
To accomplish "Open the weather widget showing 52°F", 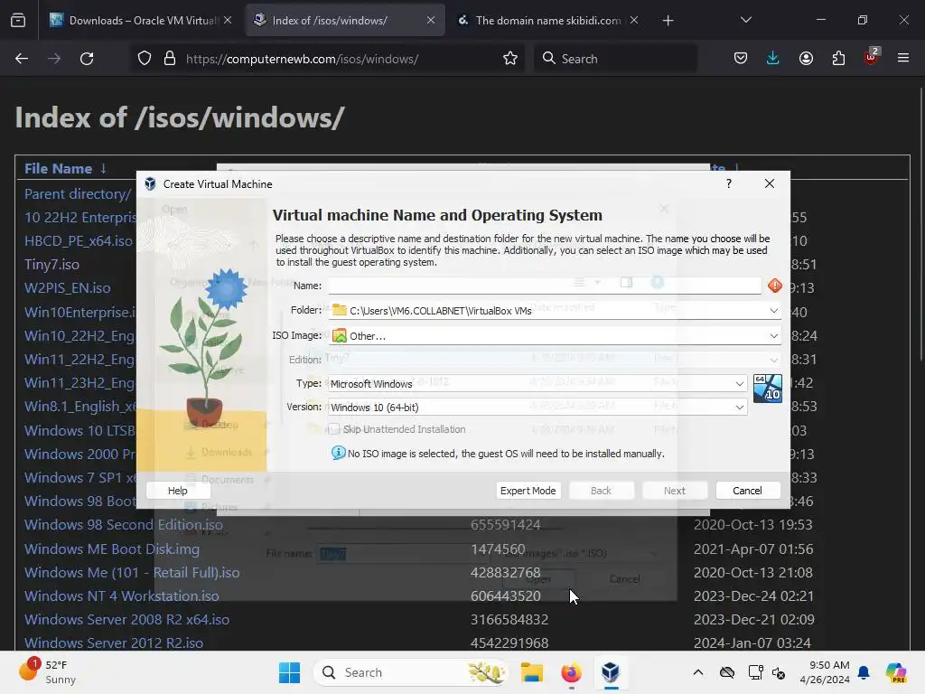I will 47,672.
